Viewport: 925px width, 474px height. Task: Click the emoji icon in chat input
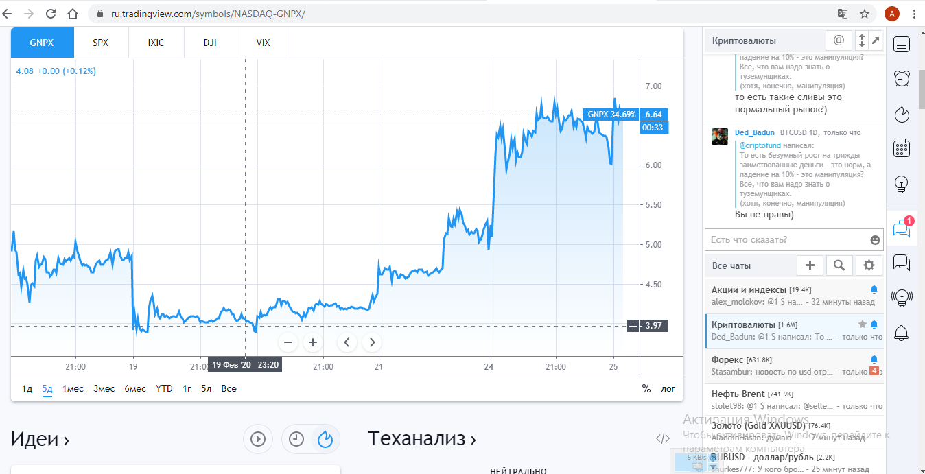[x=874, y=240]
